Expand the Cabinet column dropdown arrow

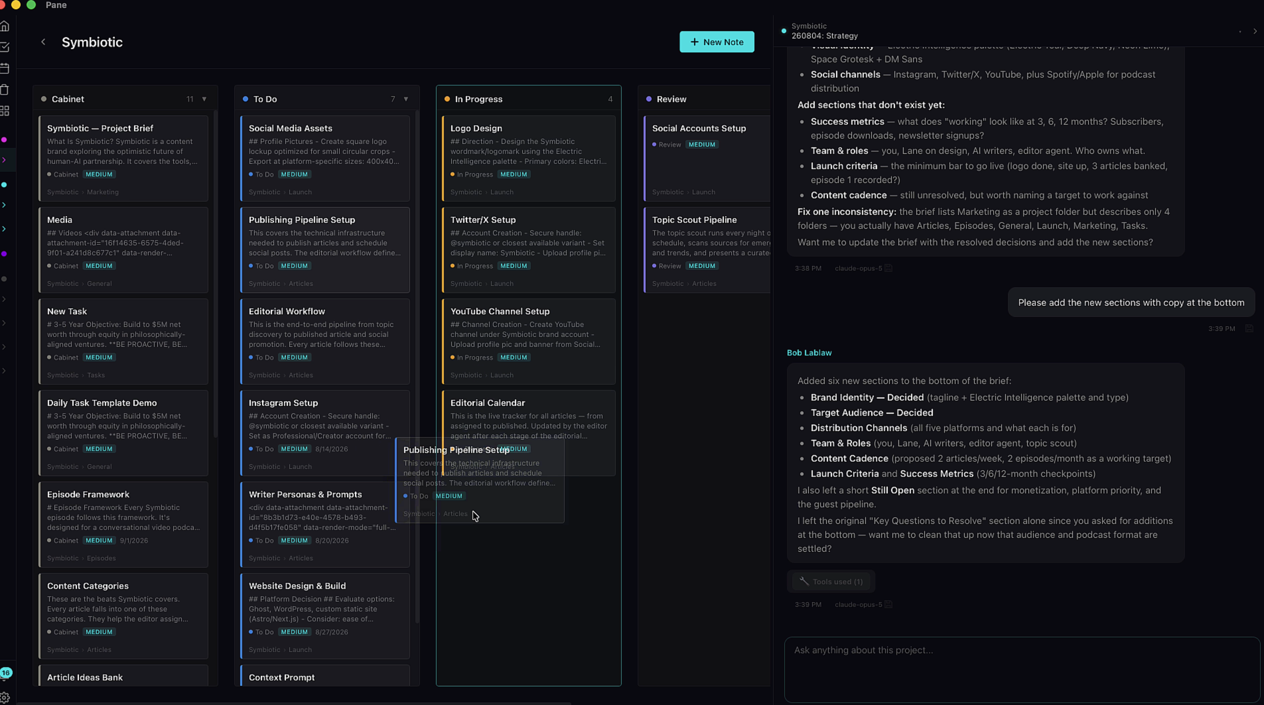(x=204, y=99)
